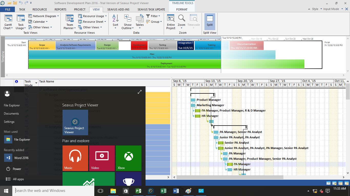The image size is (350, 196).
Task: Click the Entire Project zoom icon
Action: [x=171, y=21]
